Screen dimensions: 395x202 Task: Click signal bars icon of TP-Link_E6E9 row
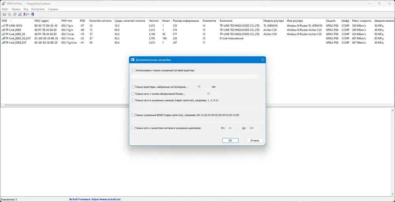pyautogui.click(x=3, y=30)
